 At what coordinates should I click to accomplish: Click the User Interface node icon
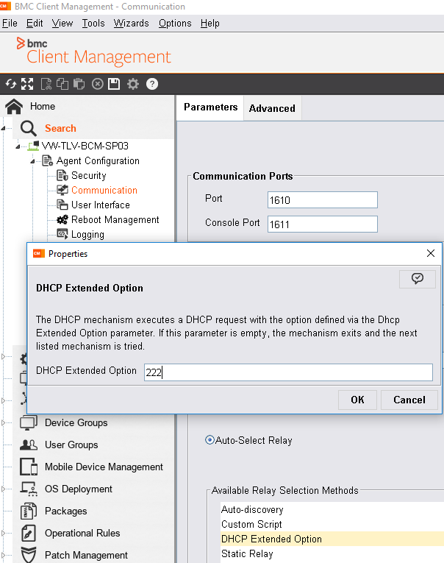[62, 205]
